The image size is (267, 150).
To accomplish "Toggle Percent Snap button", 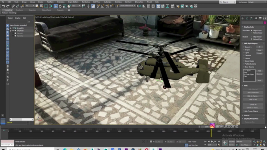I will pyautogui.click(x=107, y=6).
